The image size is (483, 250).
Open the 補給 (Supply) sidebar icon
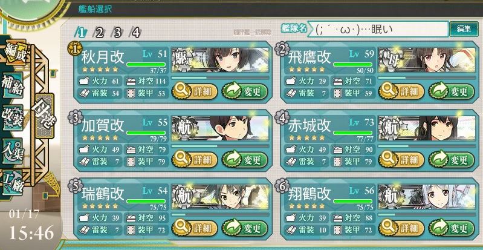(13, 85)
